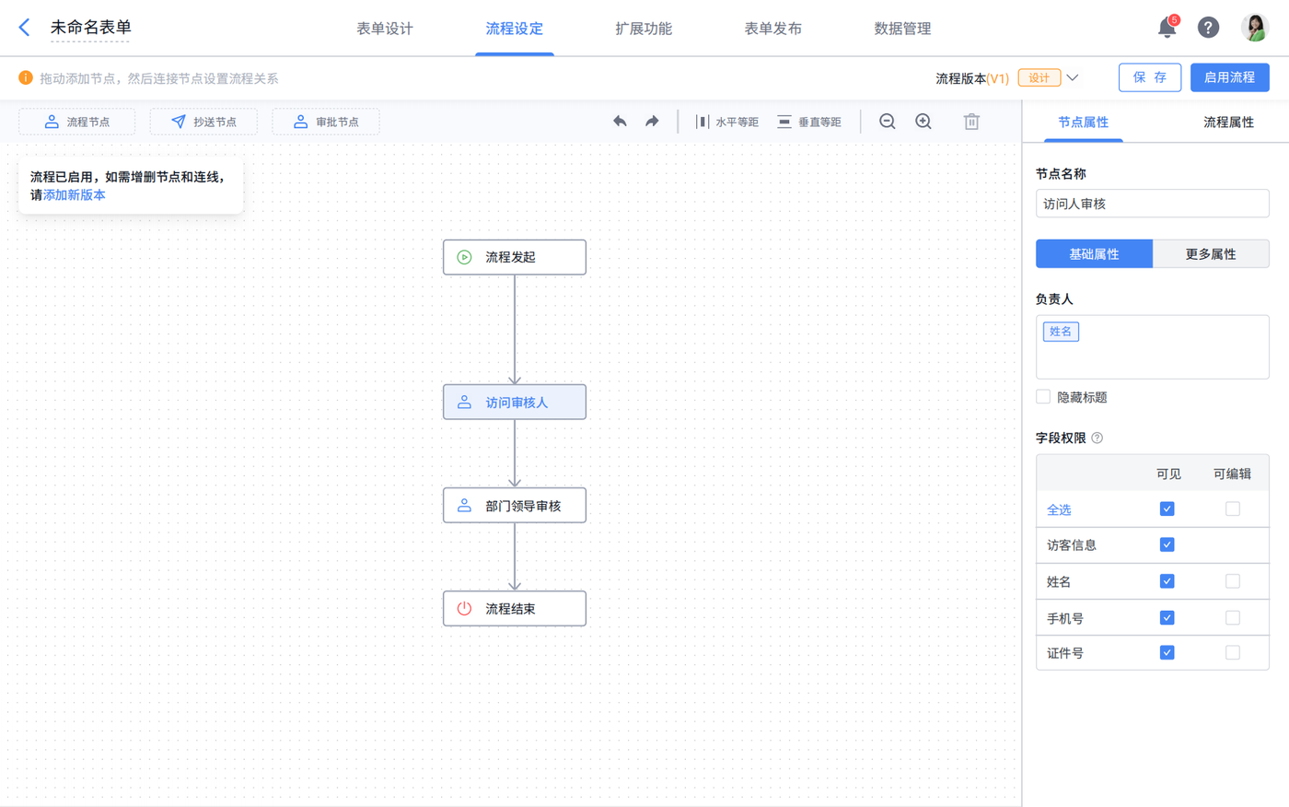Screen dimensions: 1289x807
Task: Select the 流程结束 end node
Action: [x=515, y=608]
